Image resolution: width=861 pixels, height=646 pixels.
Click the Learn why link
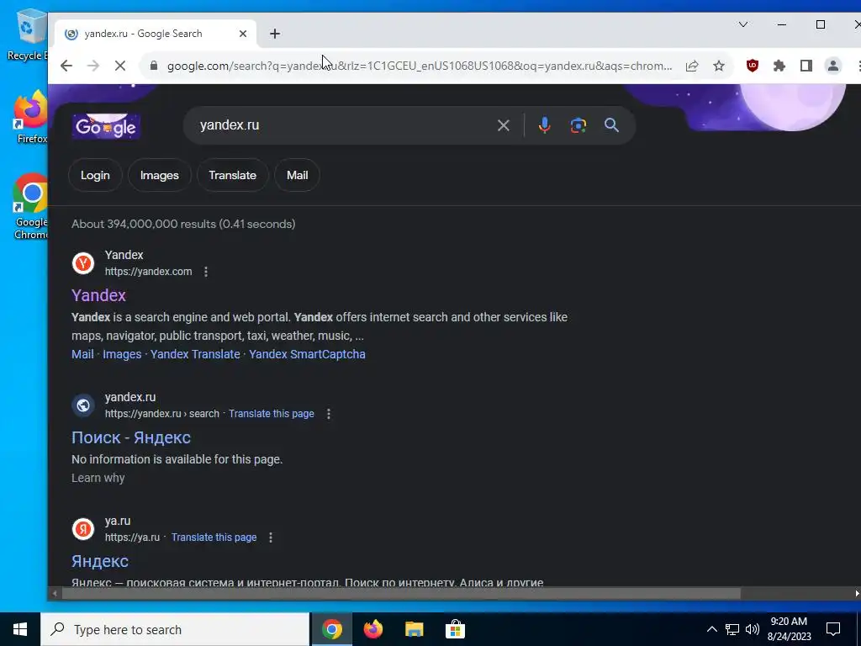coord(98,478)
